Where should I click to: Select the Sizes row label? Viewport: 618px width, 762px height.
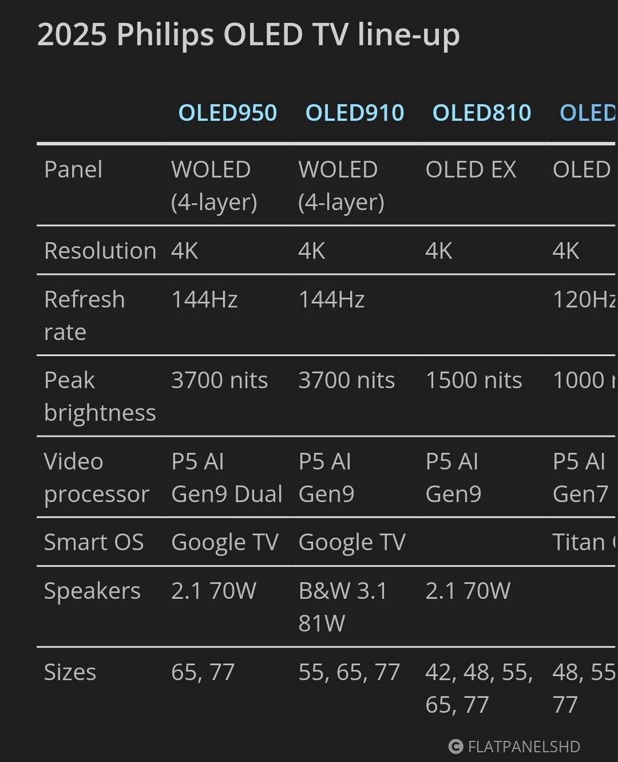click(70, 672)
